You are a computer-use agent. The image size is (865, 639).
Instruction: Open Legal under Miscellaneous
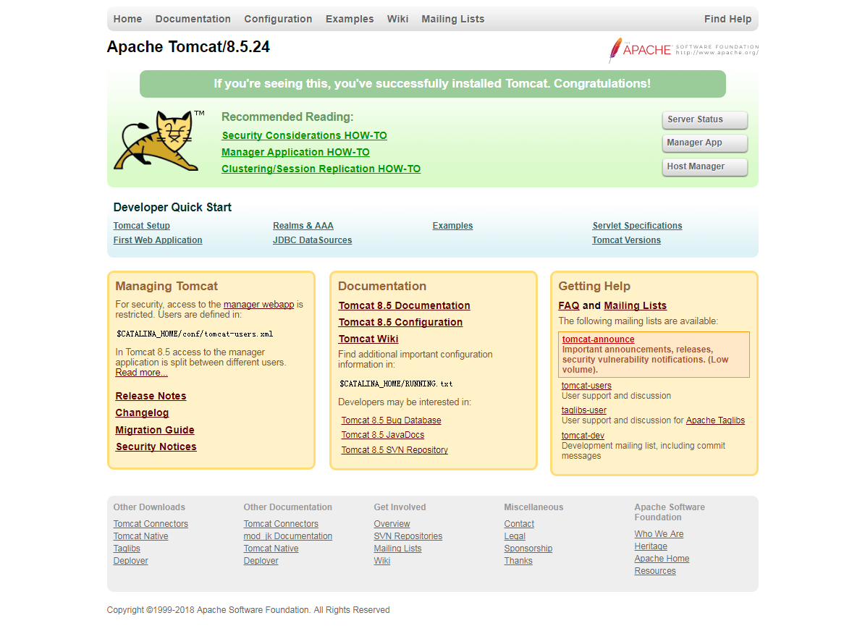pyautogui.click(x=514, y=536)
